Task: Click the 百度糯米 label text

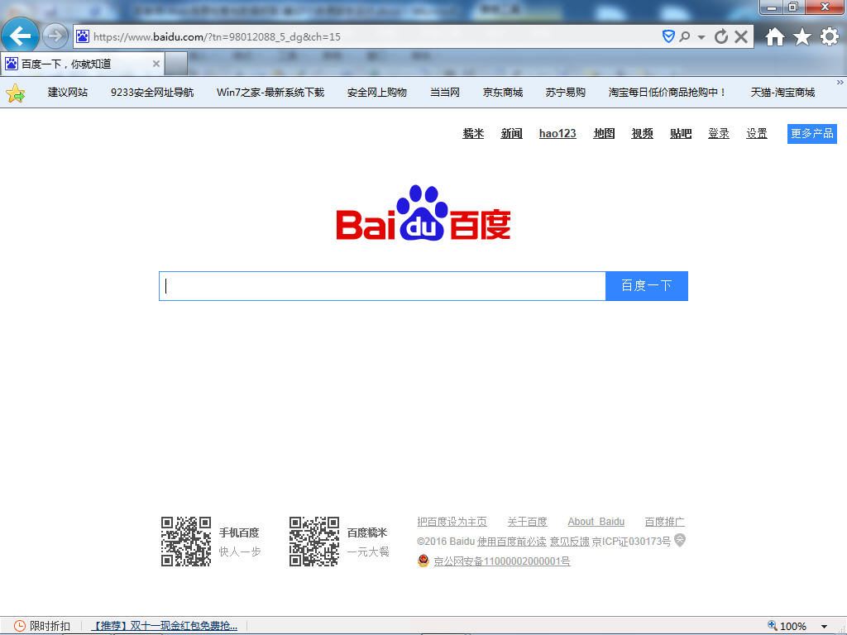Action: (x=366, y=532)
